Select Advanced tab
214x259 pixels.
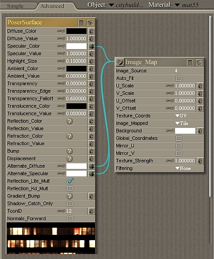click(52, 6)
